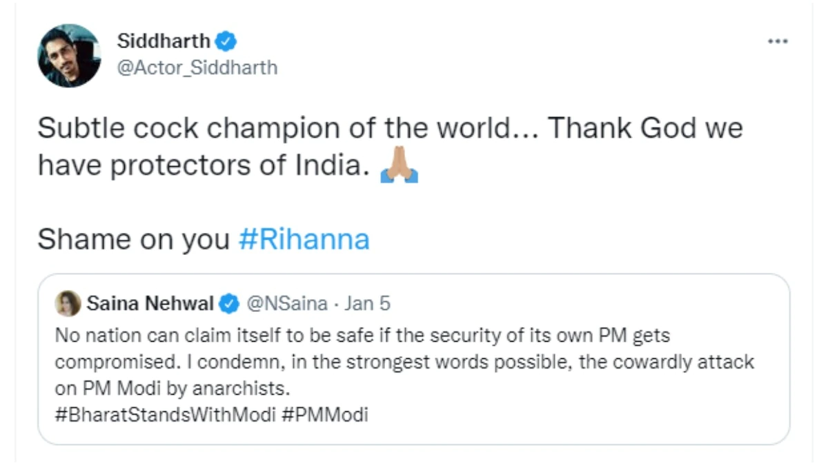This screenshot has width=828, height=465.
Task: Open the Siddharth display name link
Action: pos(164,41)
